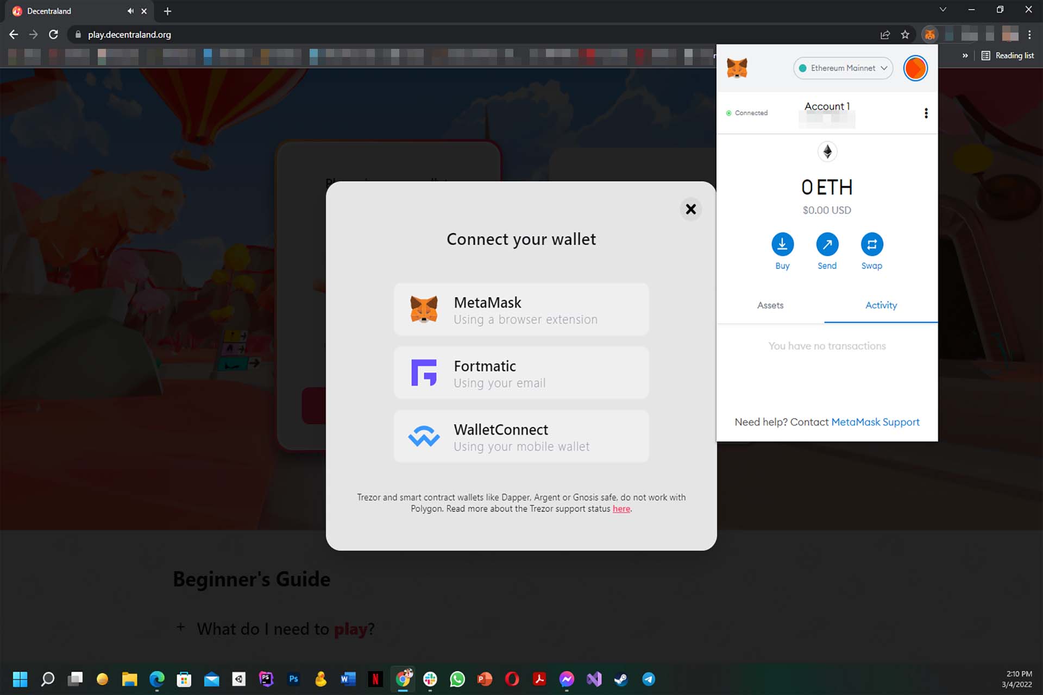Image resolution: width=1043 pixels, height=695 pixels.
Task: Show more bookmarks with double chevron
Action: (965, 55)
